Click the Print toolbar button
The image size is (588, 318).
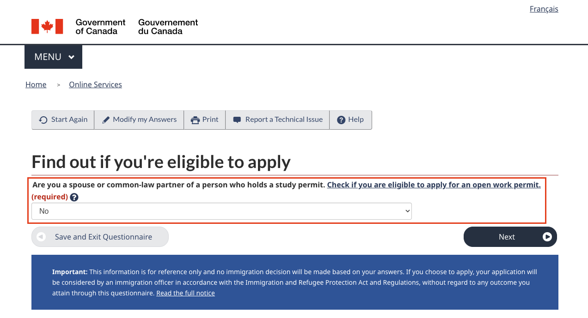tap(204, 120)
